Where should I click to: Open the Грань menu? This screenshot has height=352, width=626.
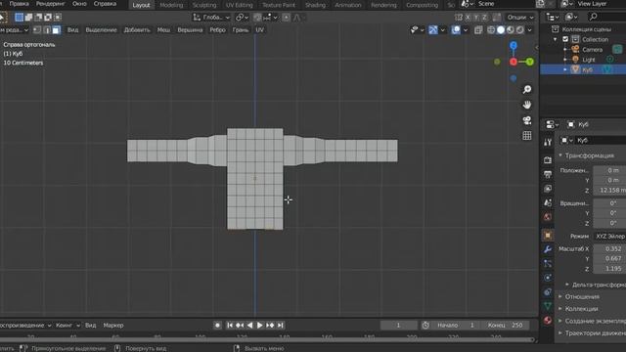click(241, 30)
